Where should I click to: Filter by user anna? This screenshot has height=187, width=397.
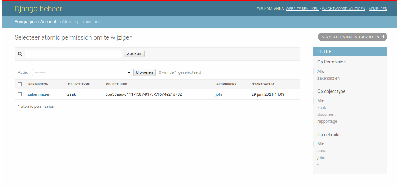pyautogui.click(x=322, y=151)
